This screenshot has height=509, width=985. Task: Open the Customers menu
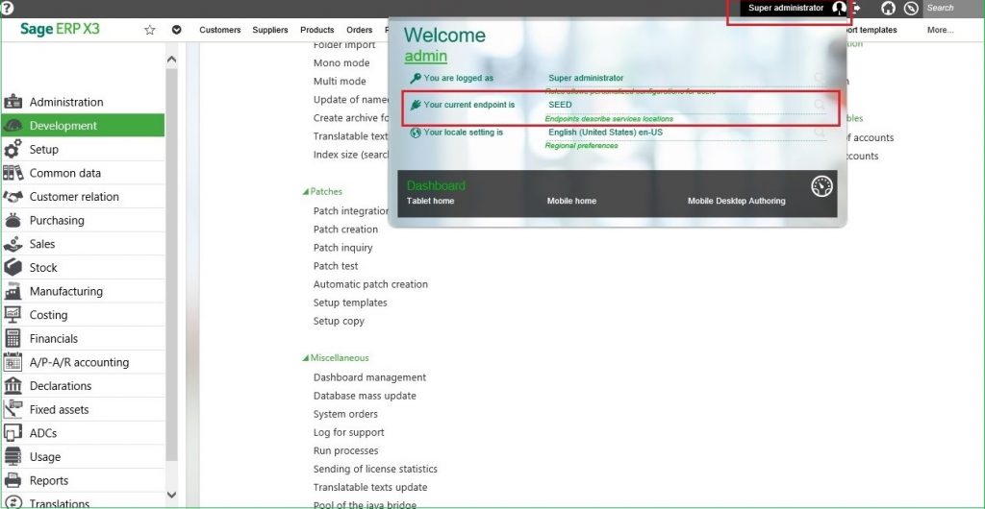[x=220, y=30]
